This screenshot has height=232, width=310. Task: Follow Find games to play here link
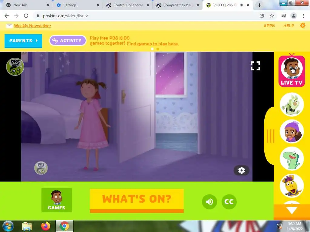[153, 44]
